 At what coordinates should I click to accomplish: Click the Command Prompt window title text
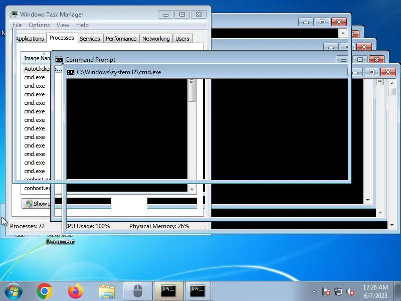(90, 60)
